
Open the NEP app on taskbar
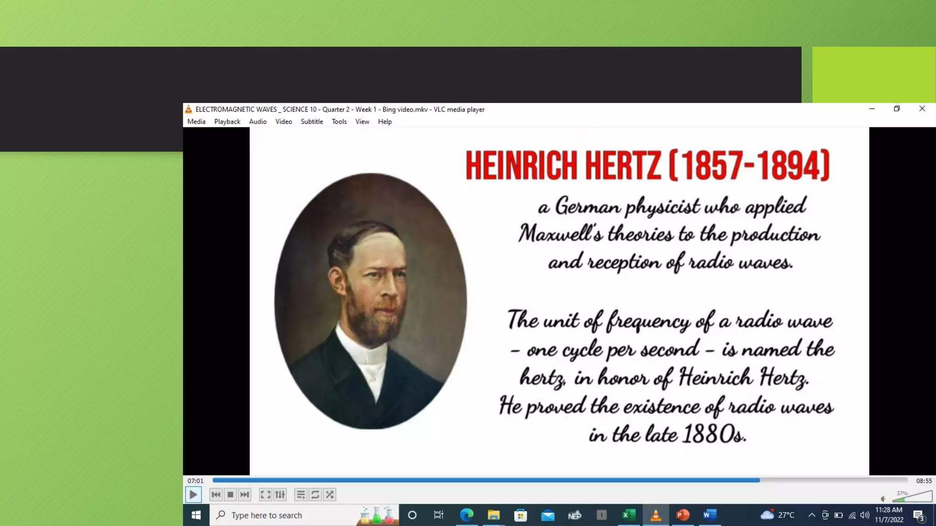(574, 515)
